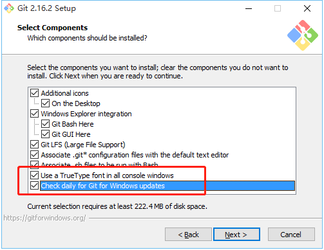Toggle the Git GUI Here checkbox
324x250 pixels.
45,134
